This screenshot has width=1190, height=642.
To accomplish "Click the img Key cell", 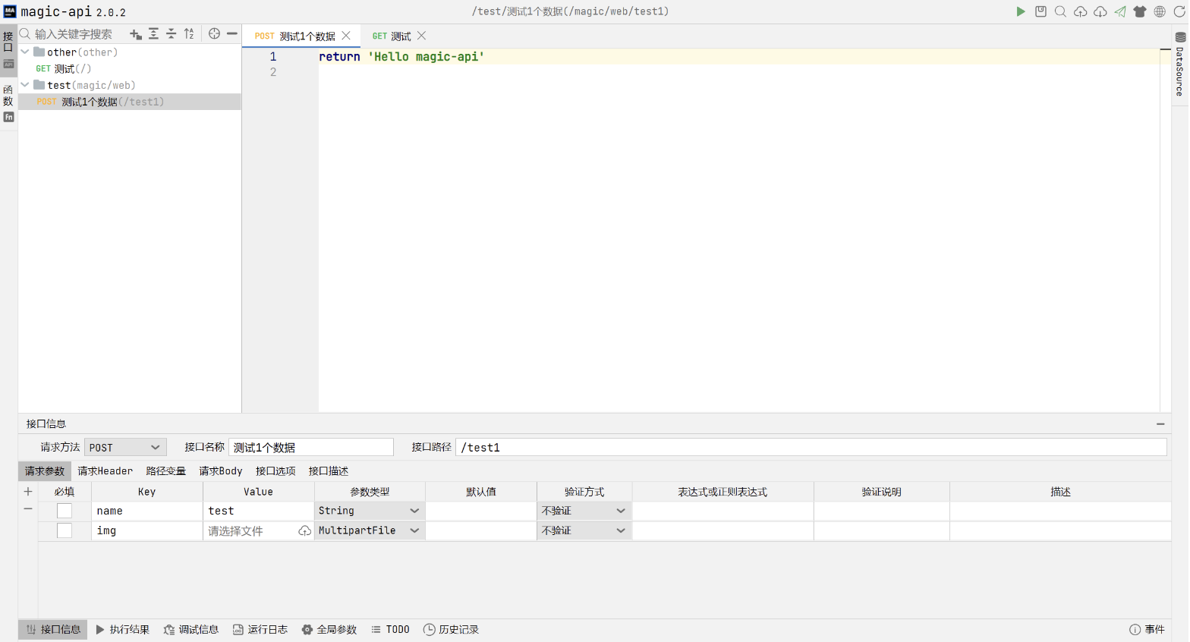I will (147, 530).
